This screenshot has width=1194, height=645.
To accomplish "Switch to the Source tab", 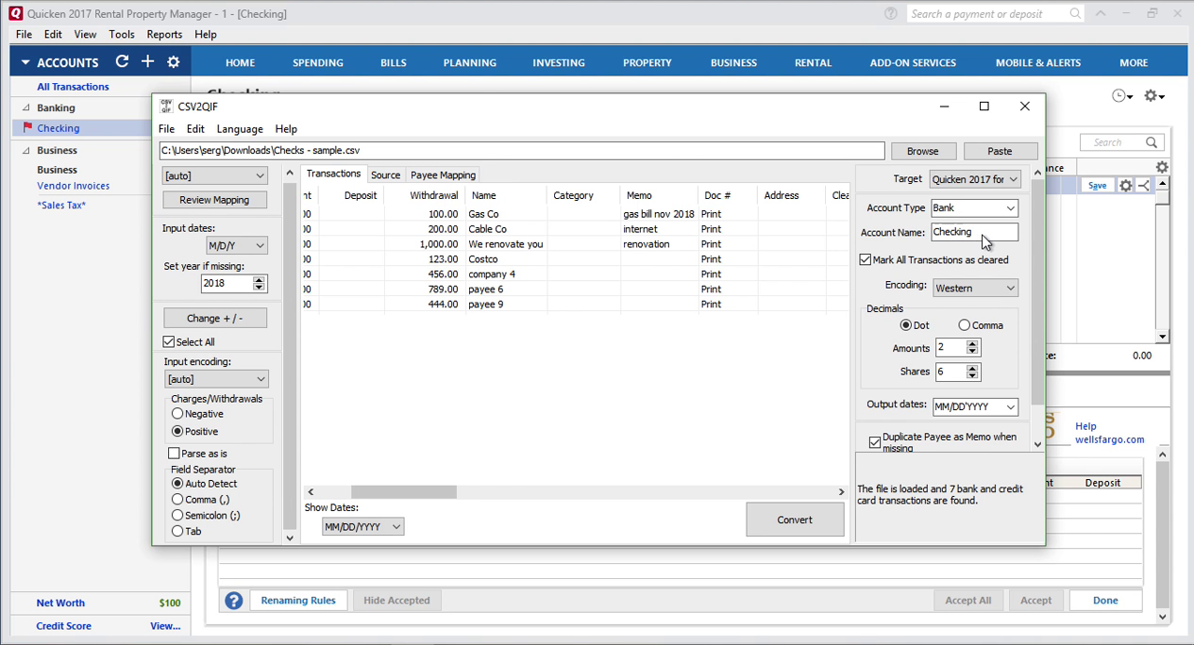I will 385,174.
